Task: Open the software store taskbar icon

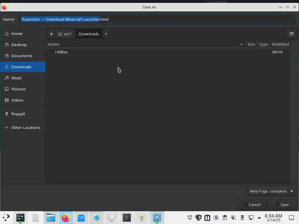Action: [x=81, y=218]
